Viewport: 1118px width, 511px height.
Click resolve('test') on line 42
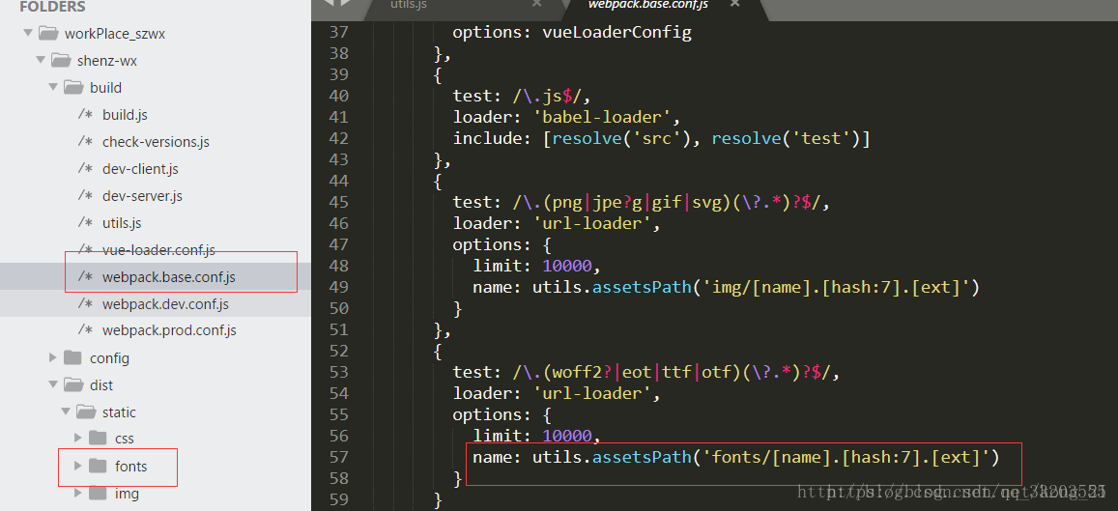(x=786, y=138)
